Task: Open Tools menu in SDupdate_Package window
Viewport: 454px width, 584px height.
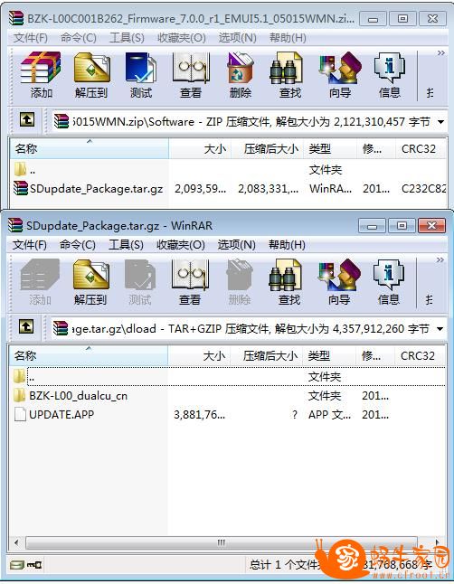Action: point(126,245)
